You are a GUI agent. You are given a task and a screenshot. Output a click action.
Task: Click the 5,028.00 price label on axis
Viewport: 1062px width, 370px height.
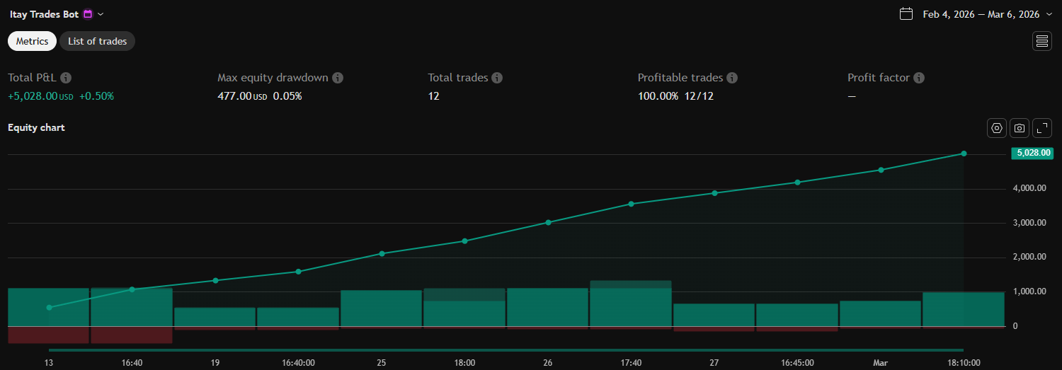[1033, 153]
